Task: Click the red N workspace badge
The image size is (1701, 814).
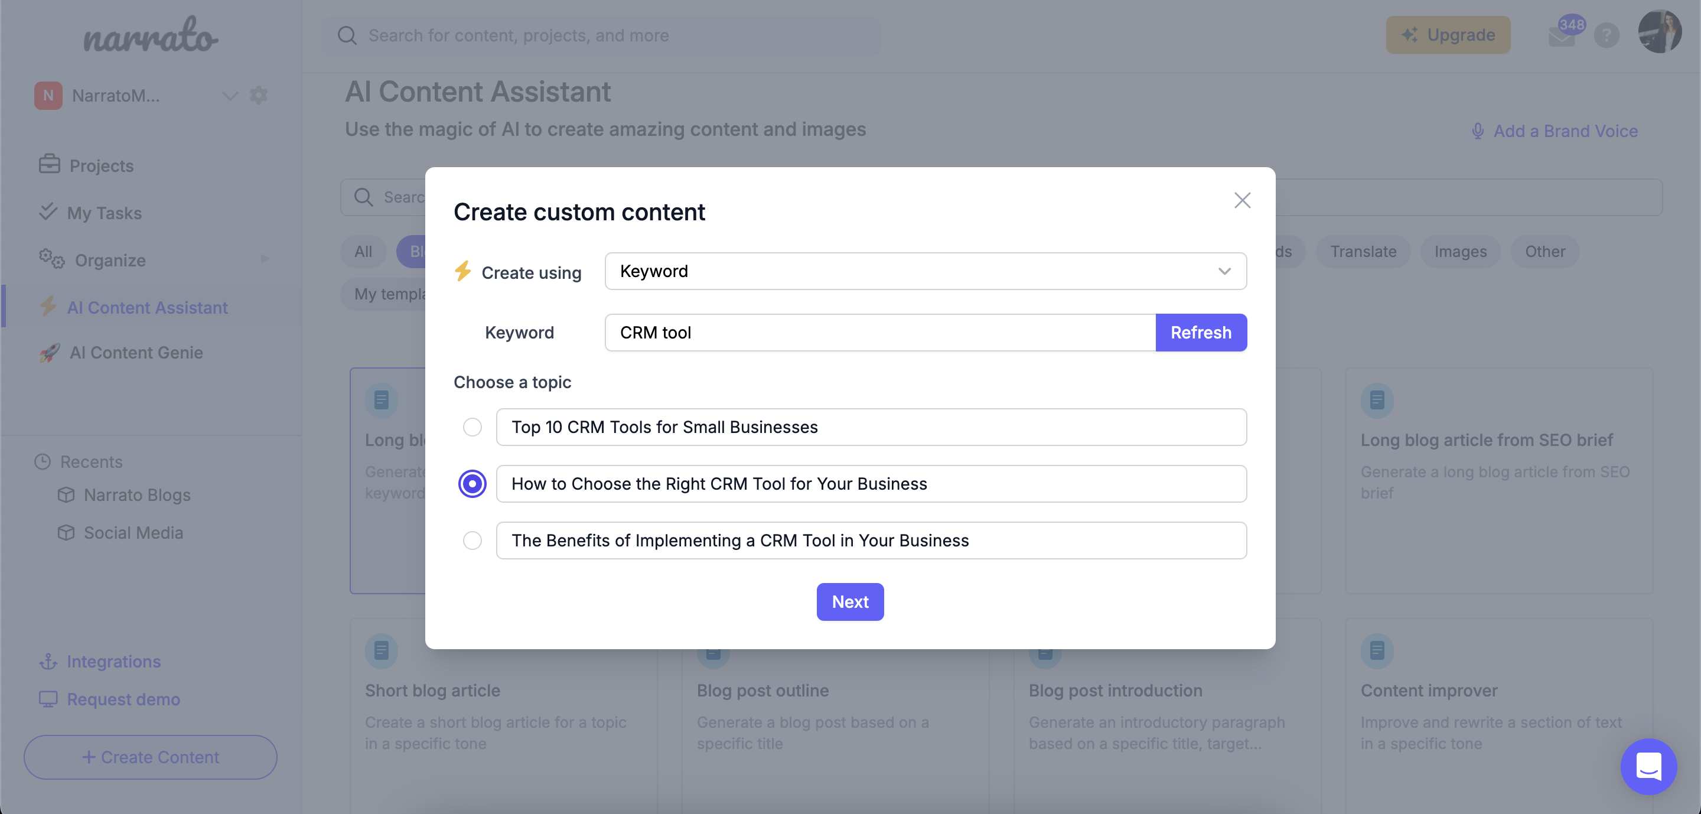Action: (48, 95)
